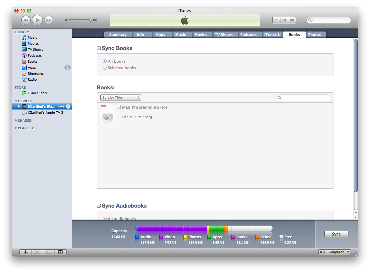The width and height of the screenshot is (370, 270).
Task: Switch to Cover Flow view
Action: 292,20
